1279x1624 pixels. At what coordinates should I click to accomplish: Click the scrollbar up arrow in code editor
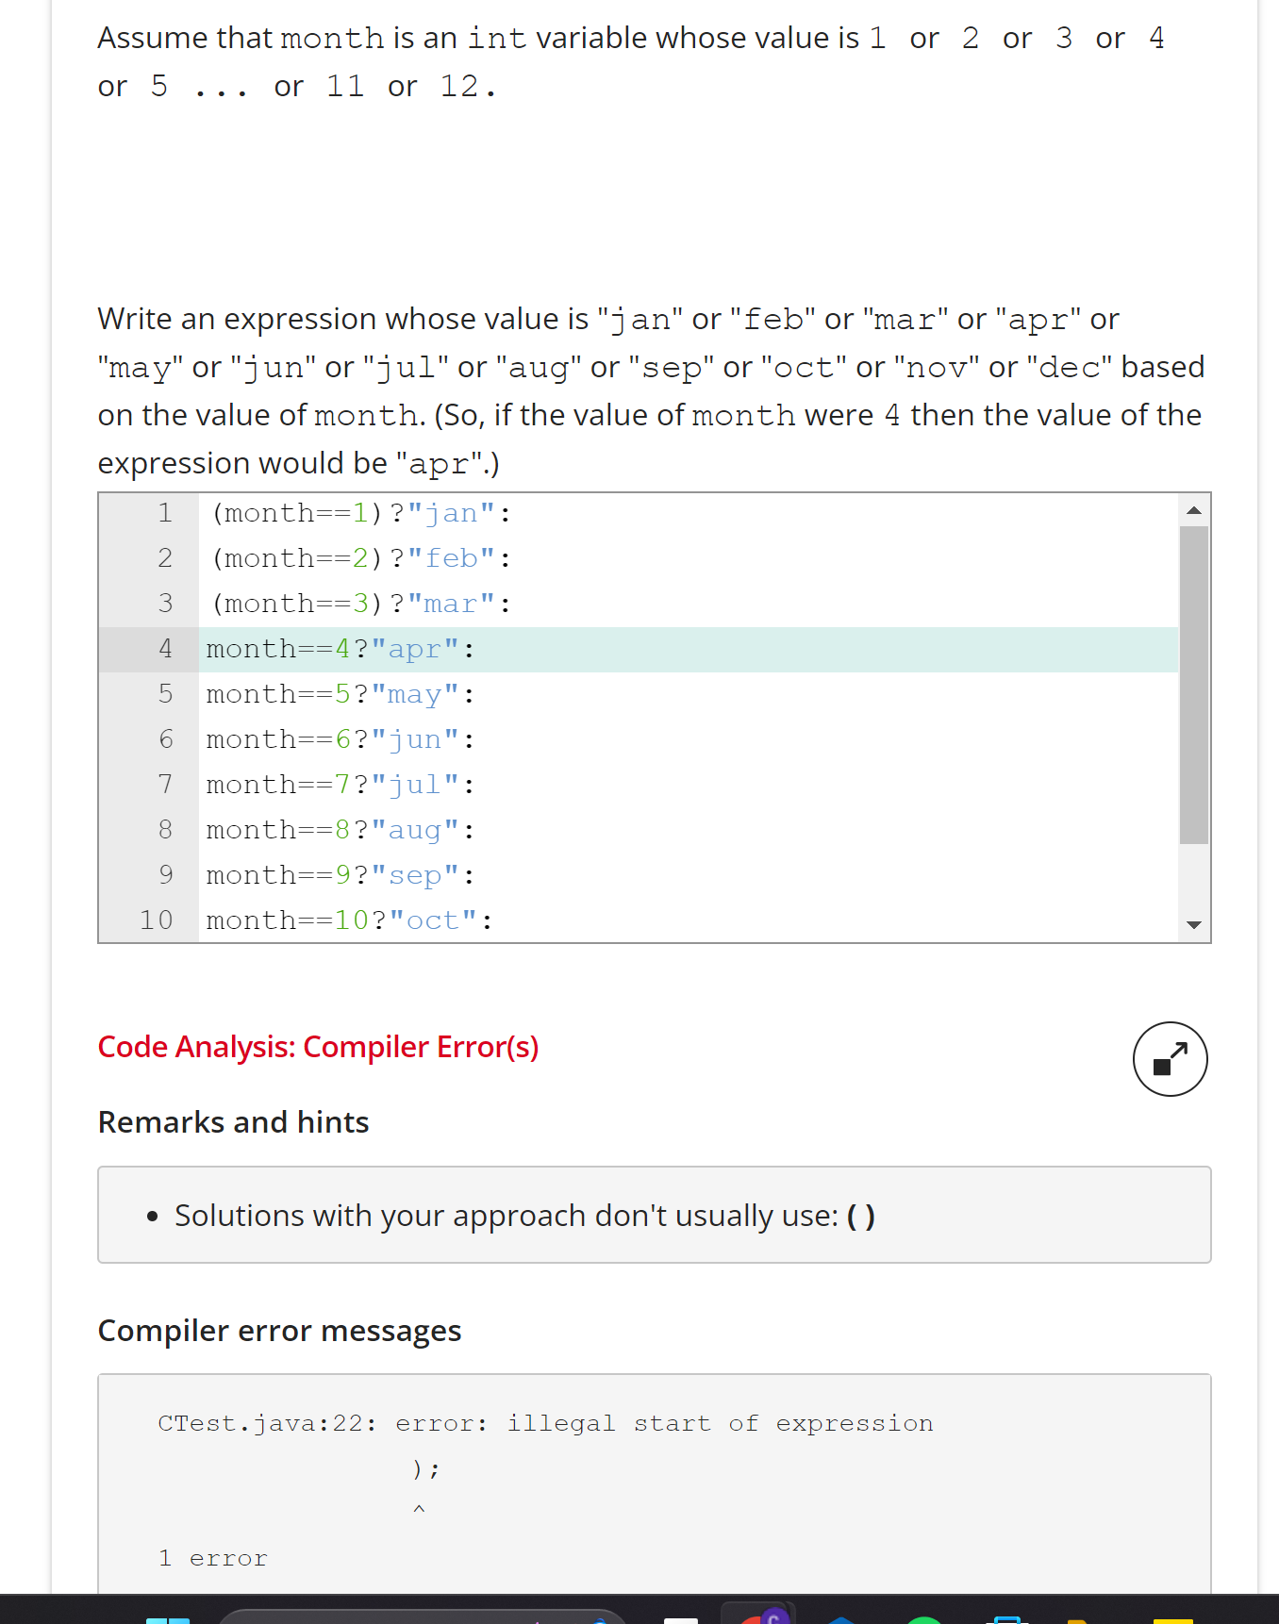(x=1194, y=509)
